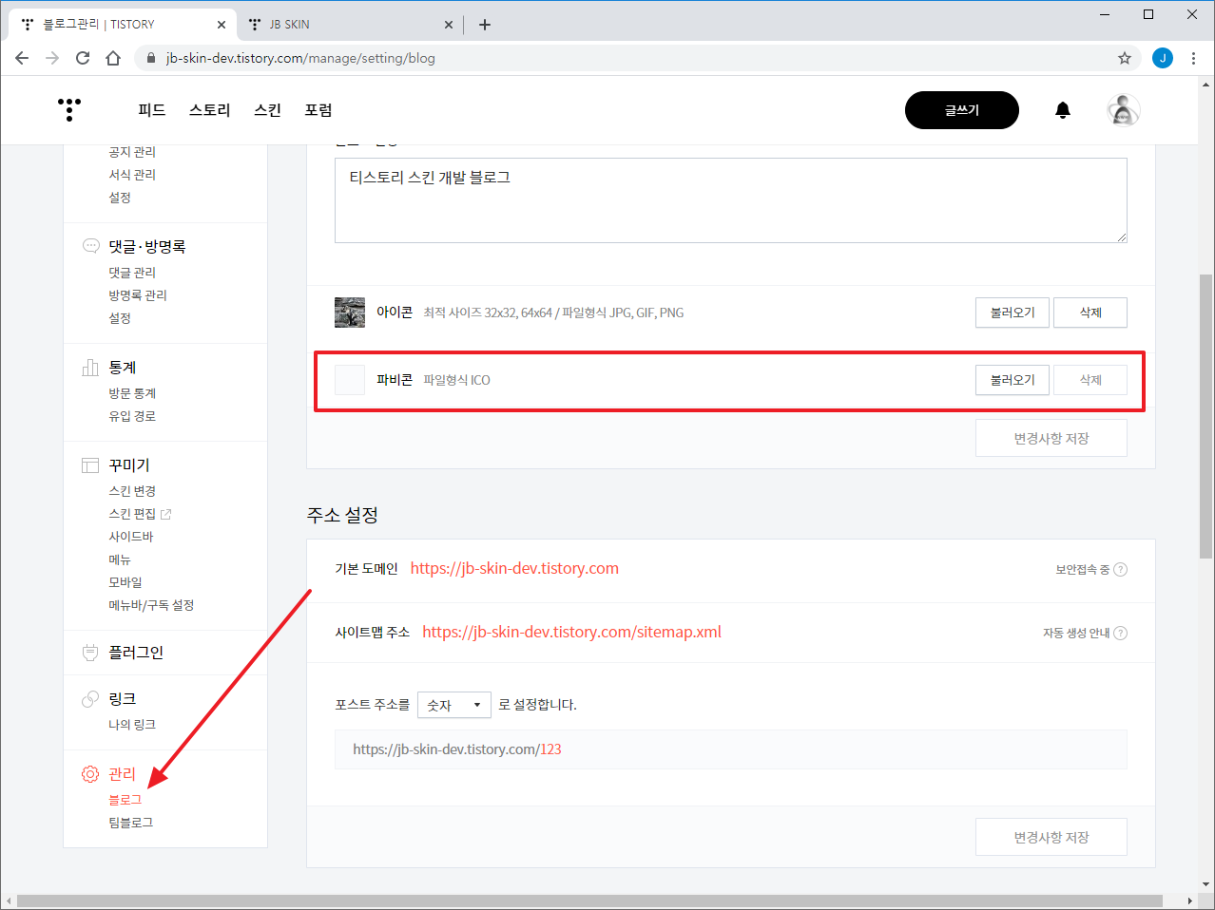Viewport: 1215px width, 910px height.
Task: Open a new browser tab
Action: click(x=485, y=25)
